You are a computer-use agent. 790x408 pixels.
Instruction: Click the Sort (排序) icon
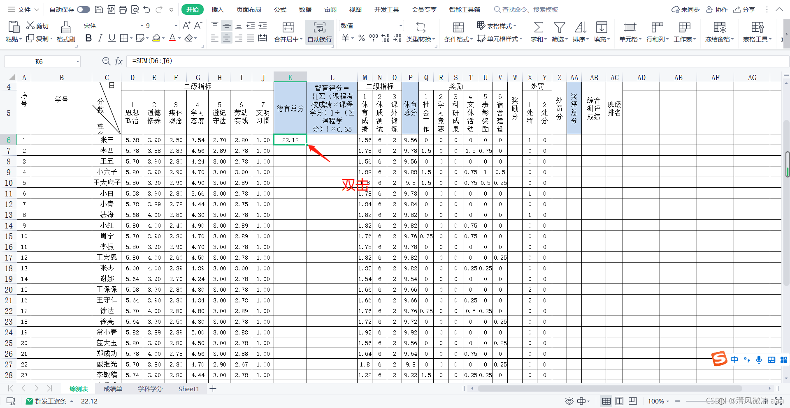point(580,28)
